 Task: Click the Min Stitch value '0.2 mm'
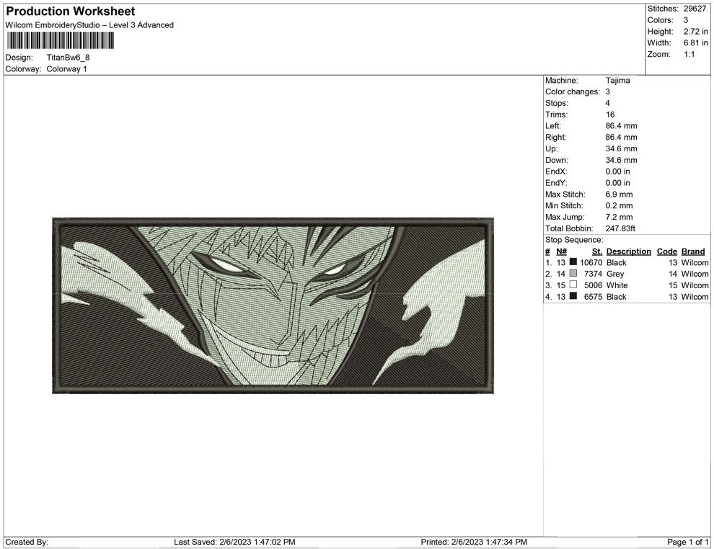pos(619,205)
